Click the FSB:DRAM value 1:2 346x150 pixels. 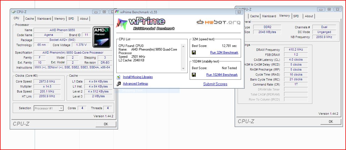(296, 55)
